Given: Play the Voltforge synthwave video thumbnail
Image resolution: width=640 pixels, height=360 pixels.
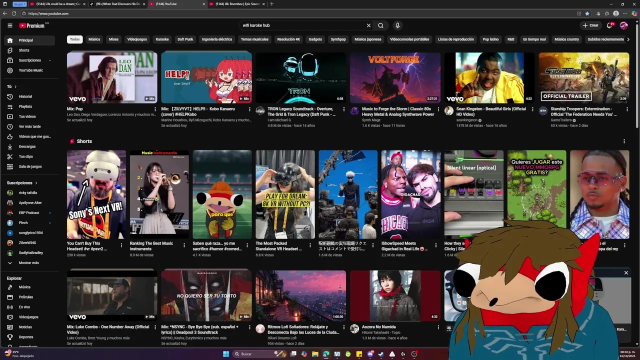Looking at the screenshot, I should 395,77.
